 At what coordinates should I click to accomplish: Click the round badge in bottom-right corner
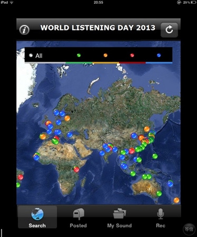pos(189,229)
